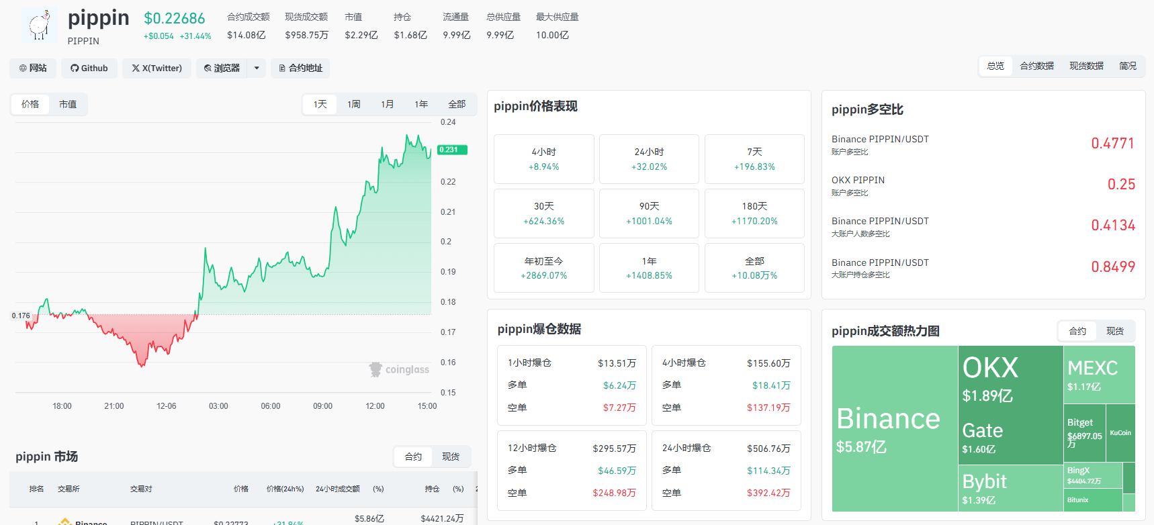Viewport: 1154px width, 525px height.
Task: Click the 24小时爆仓 total $506.76万
Action: coord(768,448)
